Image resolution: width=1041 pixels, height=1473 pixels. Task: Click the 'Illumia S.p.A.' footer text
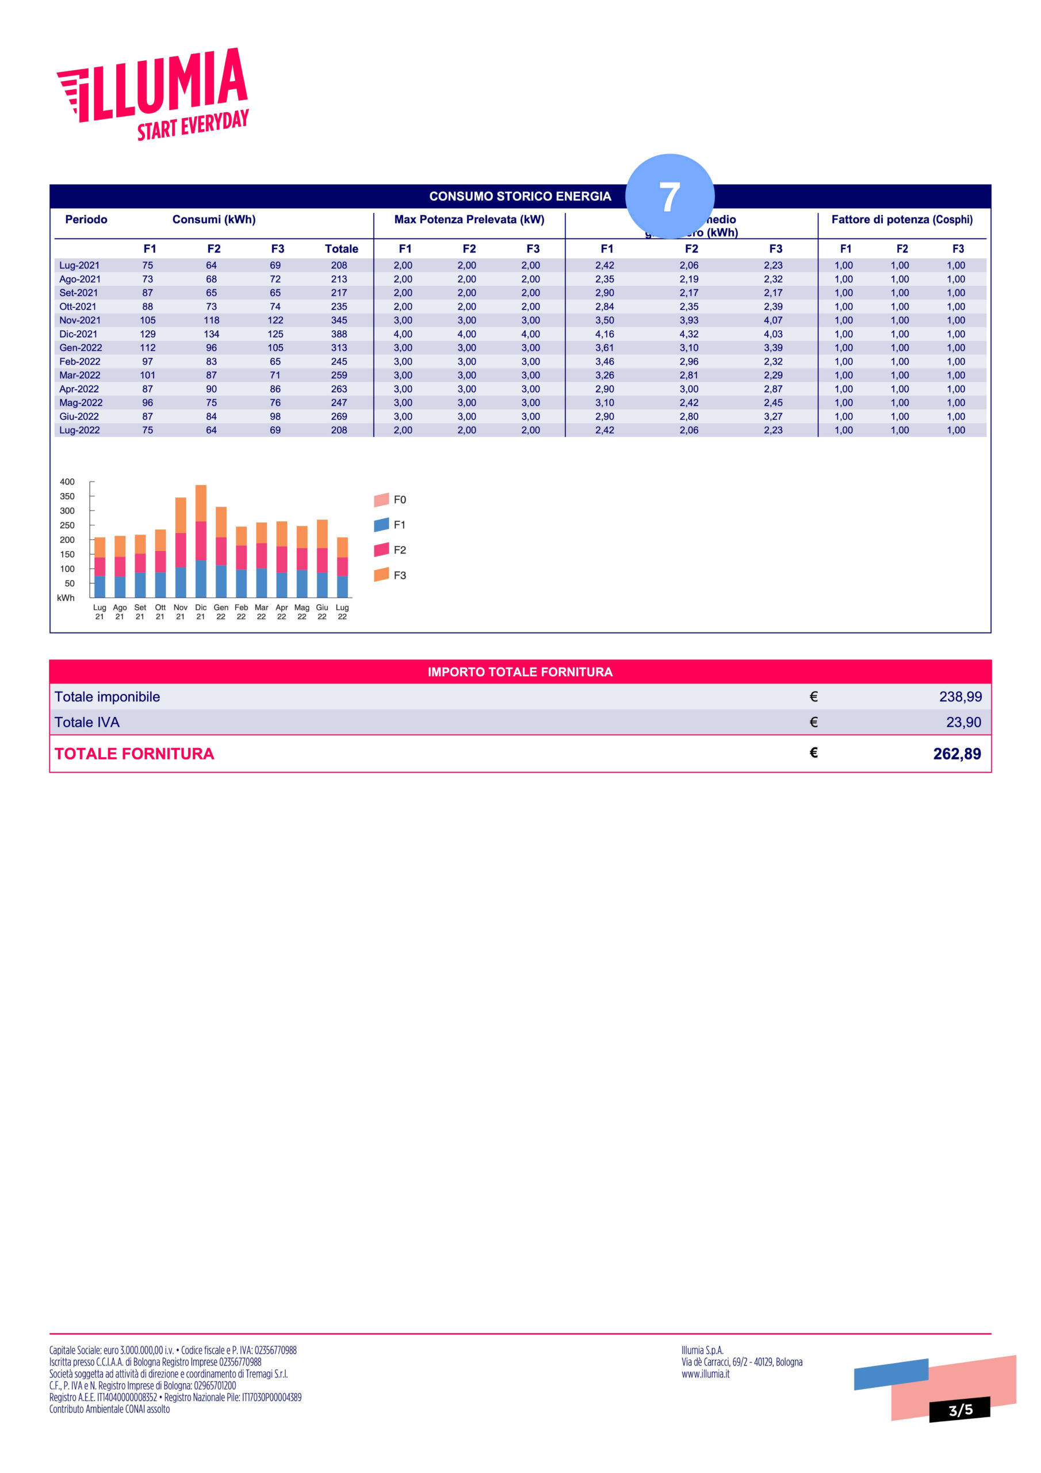[702, 1350]
